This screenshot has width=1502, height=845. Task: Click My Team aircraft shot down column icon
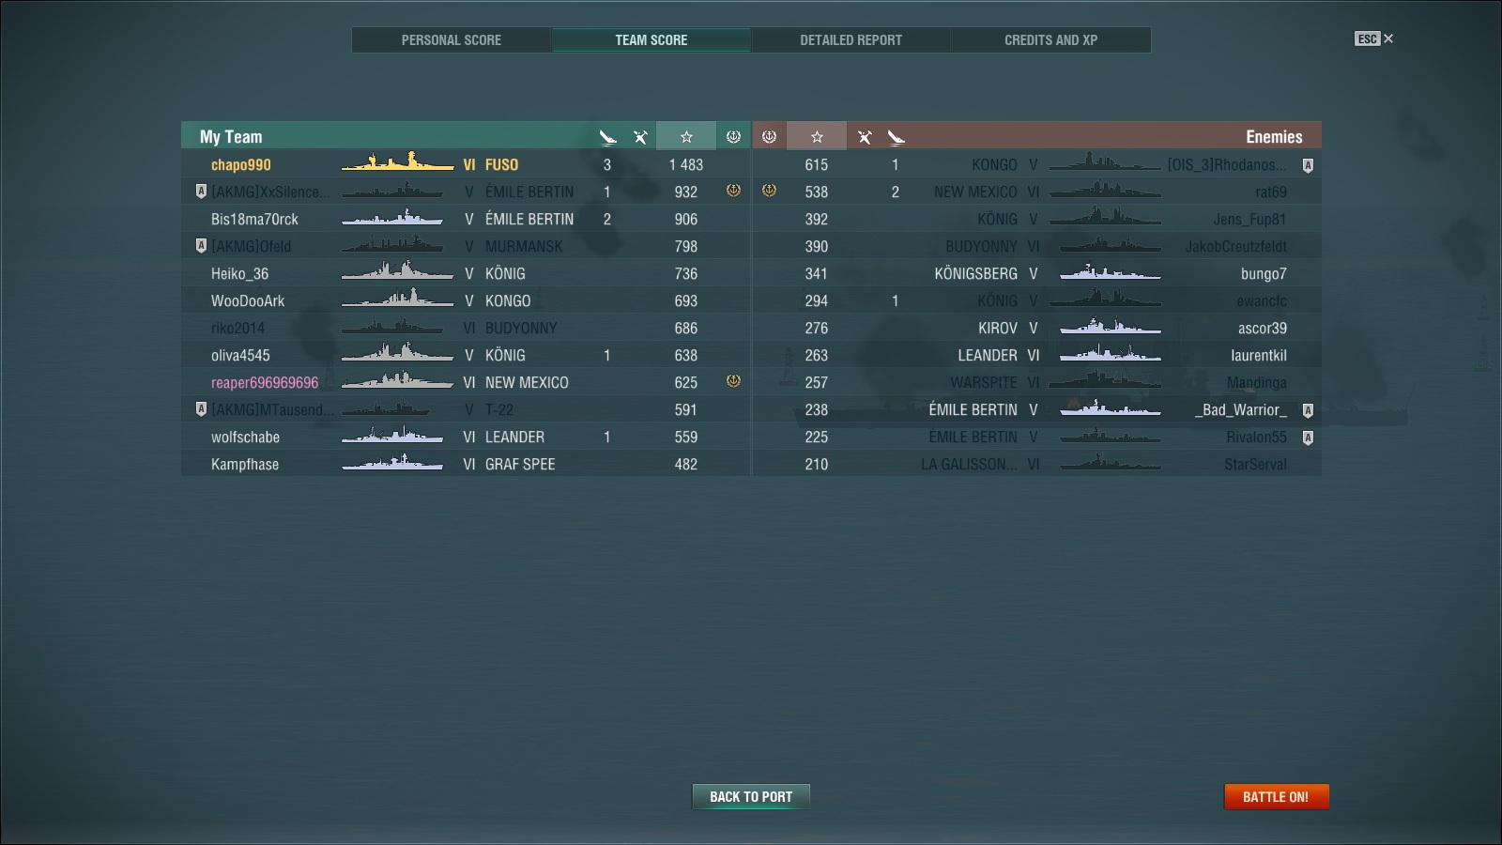click(608, 137)
